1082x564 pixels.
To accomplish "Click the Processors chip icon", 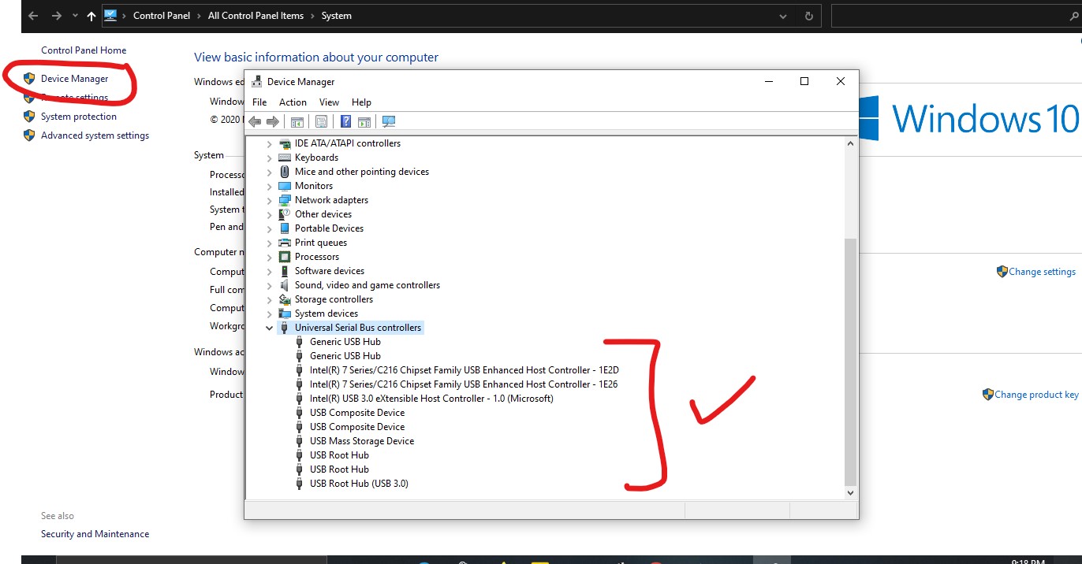I will point(285,257).
